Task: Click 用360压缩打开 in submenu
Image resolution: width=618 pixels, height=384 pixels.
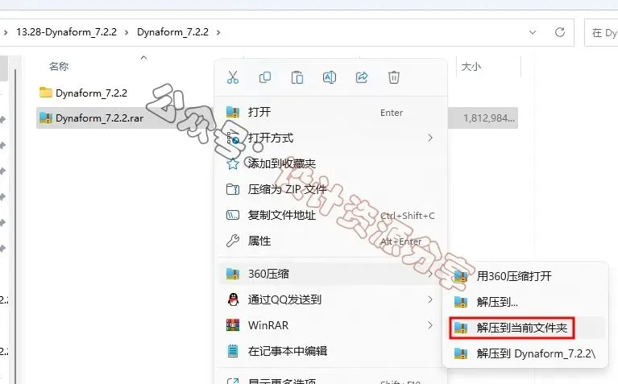Action: pyautogui.click(x=525, y=276)
